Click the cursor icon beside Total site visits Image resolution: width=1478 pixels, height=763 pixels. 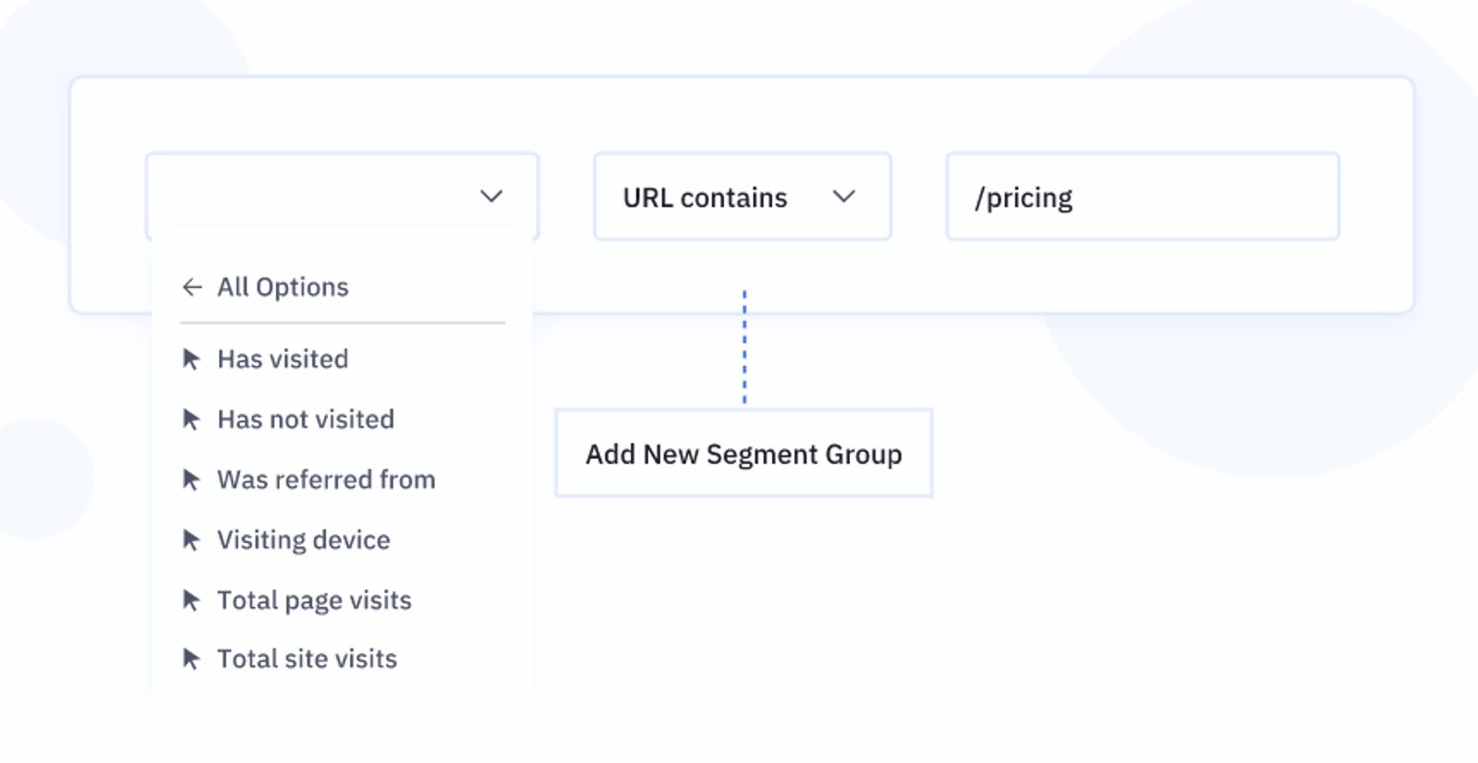(190, 659)
